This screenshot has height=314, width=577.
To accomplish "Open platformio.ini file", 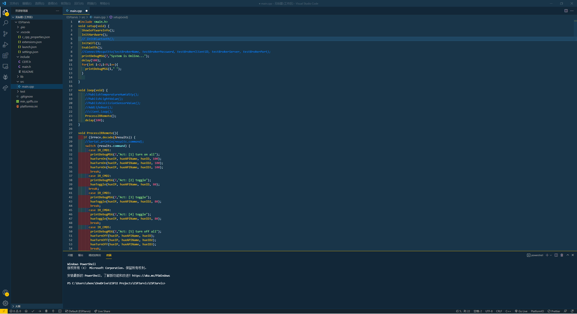I will 36,107.
